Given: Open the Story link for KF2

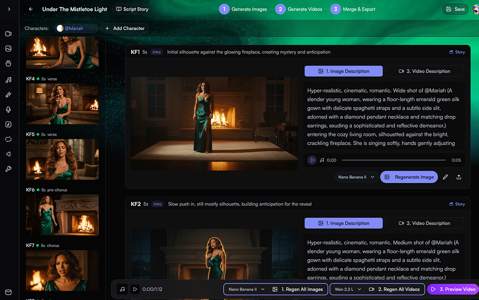Looking at the screenshot, I should coord(457,204).
